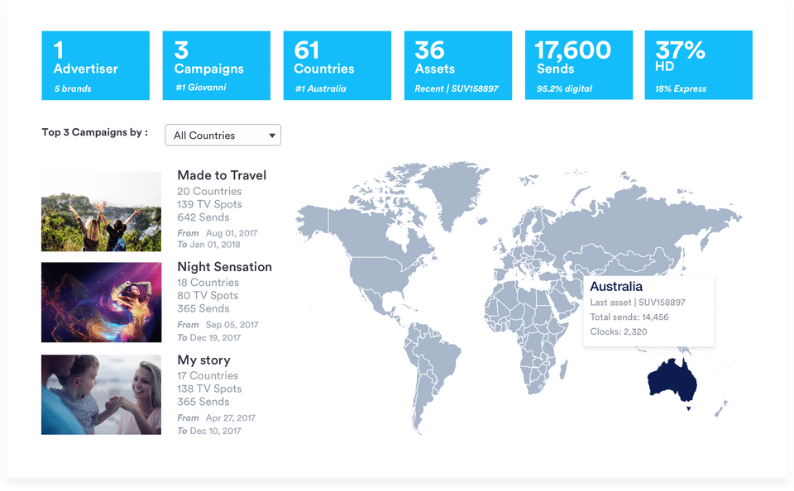Click the Advertiser stat card
Image resolution: width=794 pixels, height=491 pixels.
(x=95, y=65)
